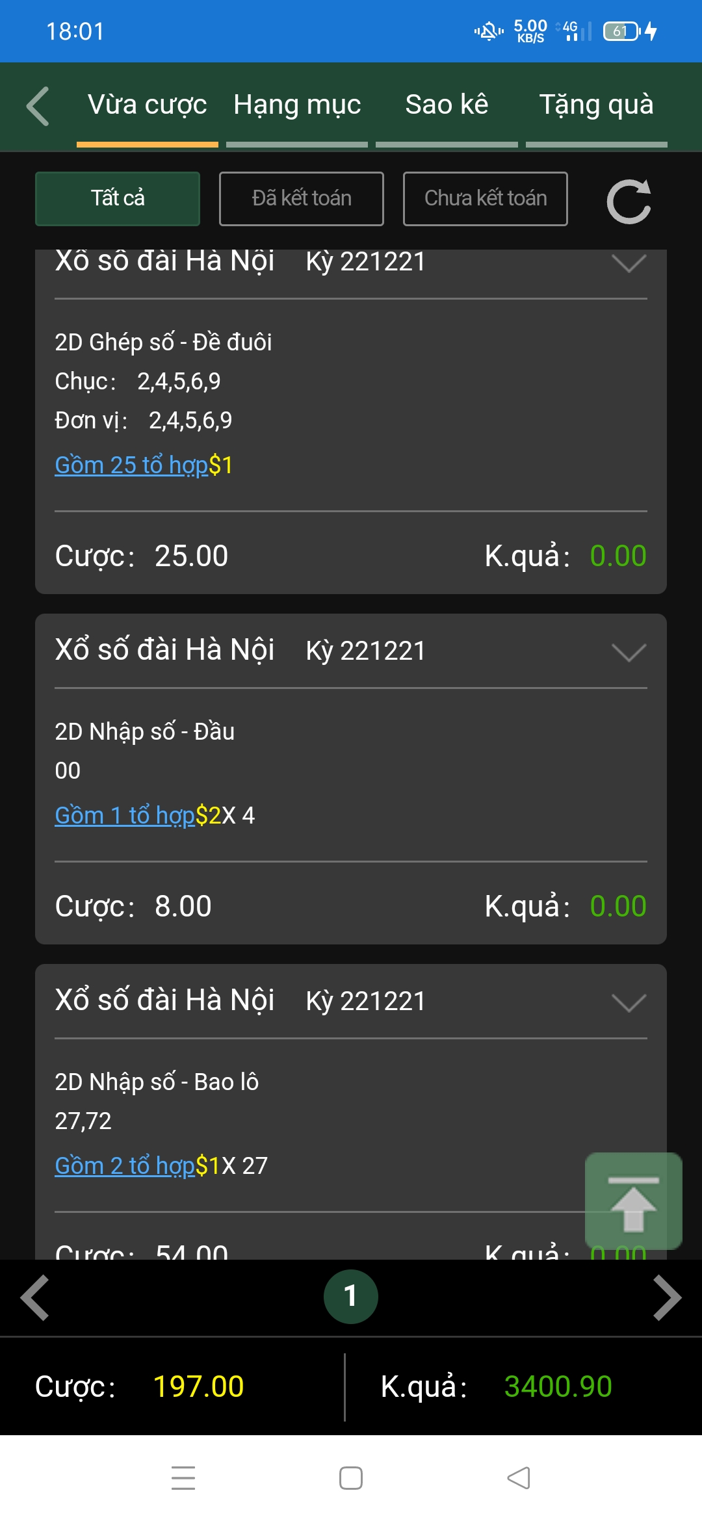Open Android recent apps menu
702x1521 pixels.
[183, 1478]
